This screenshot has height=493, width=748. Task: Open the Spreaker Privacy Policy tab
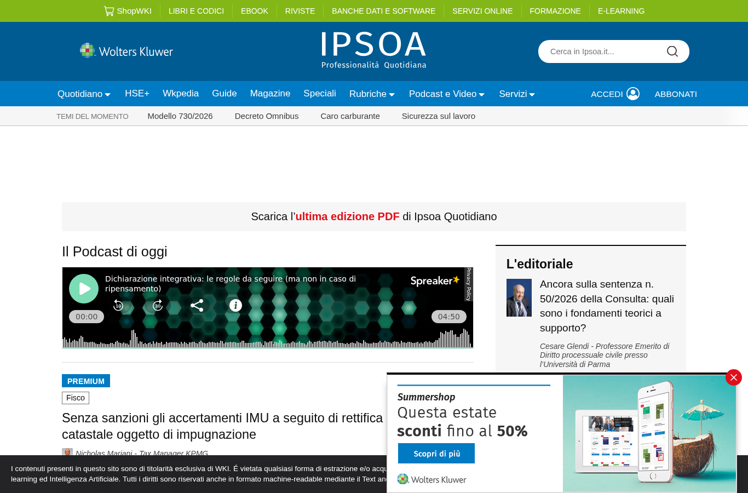469,284
